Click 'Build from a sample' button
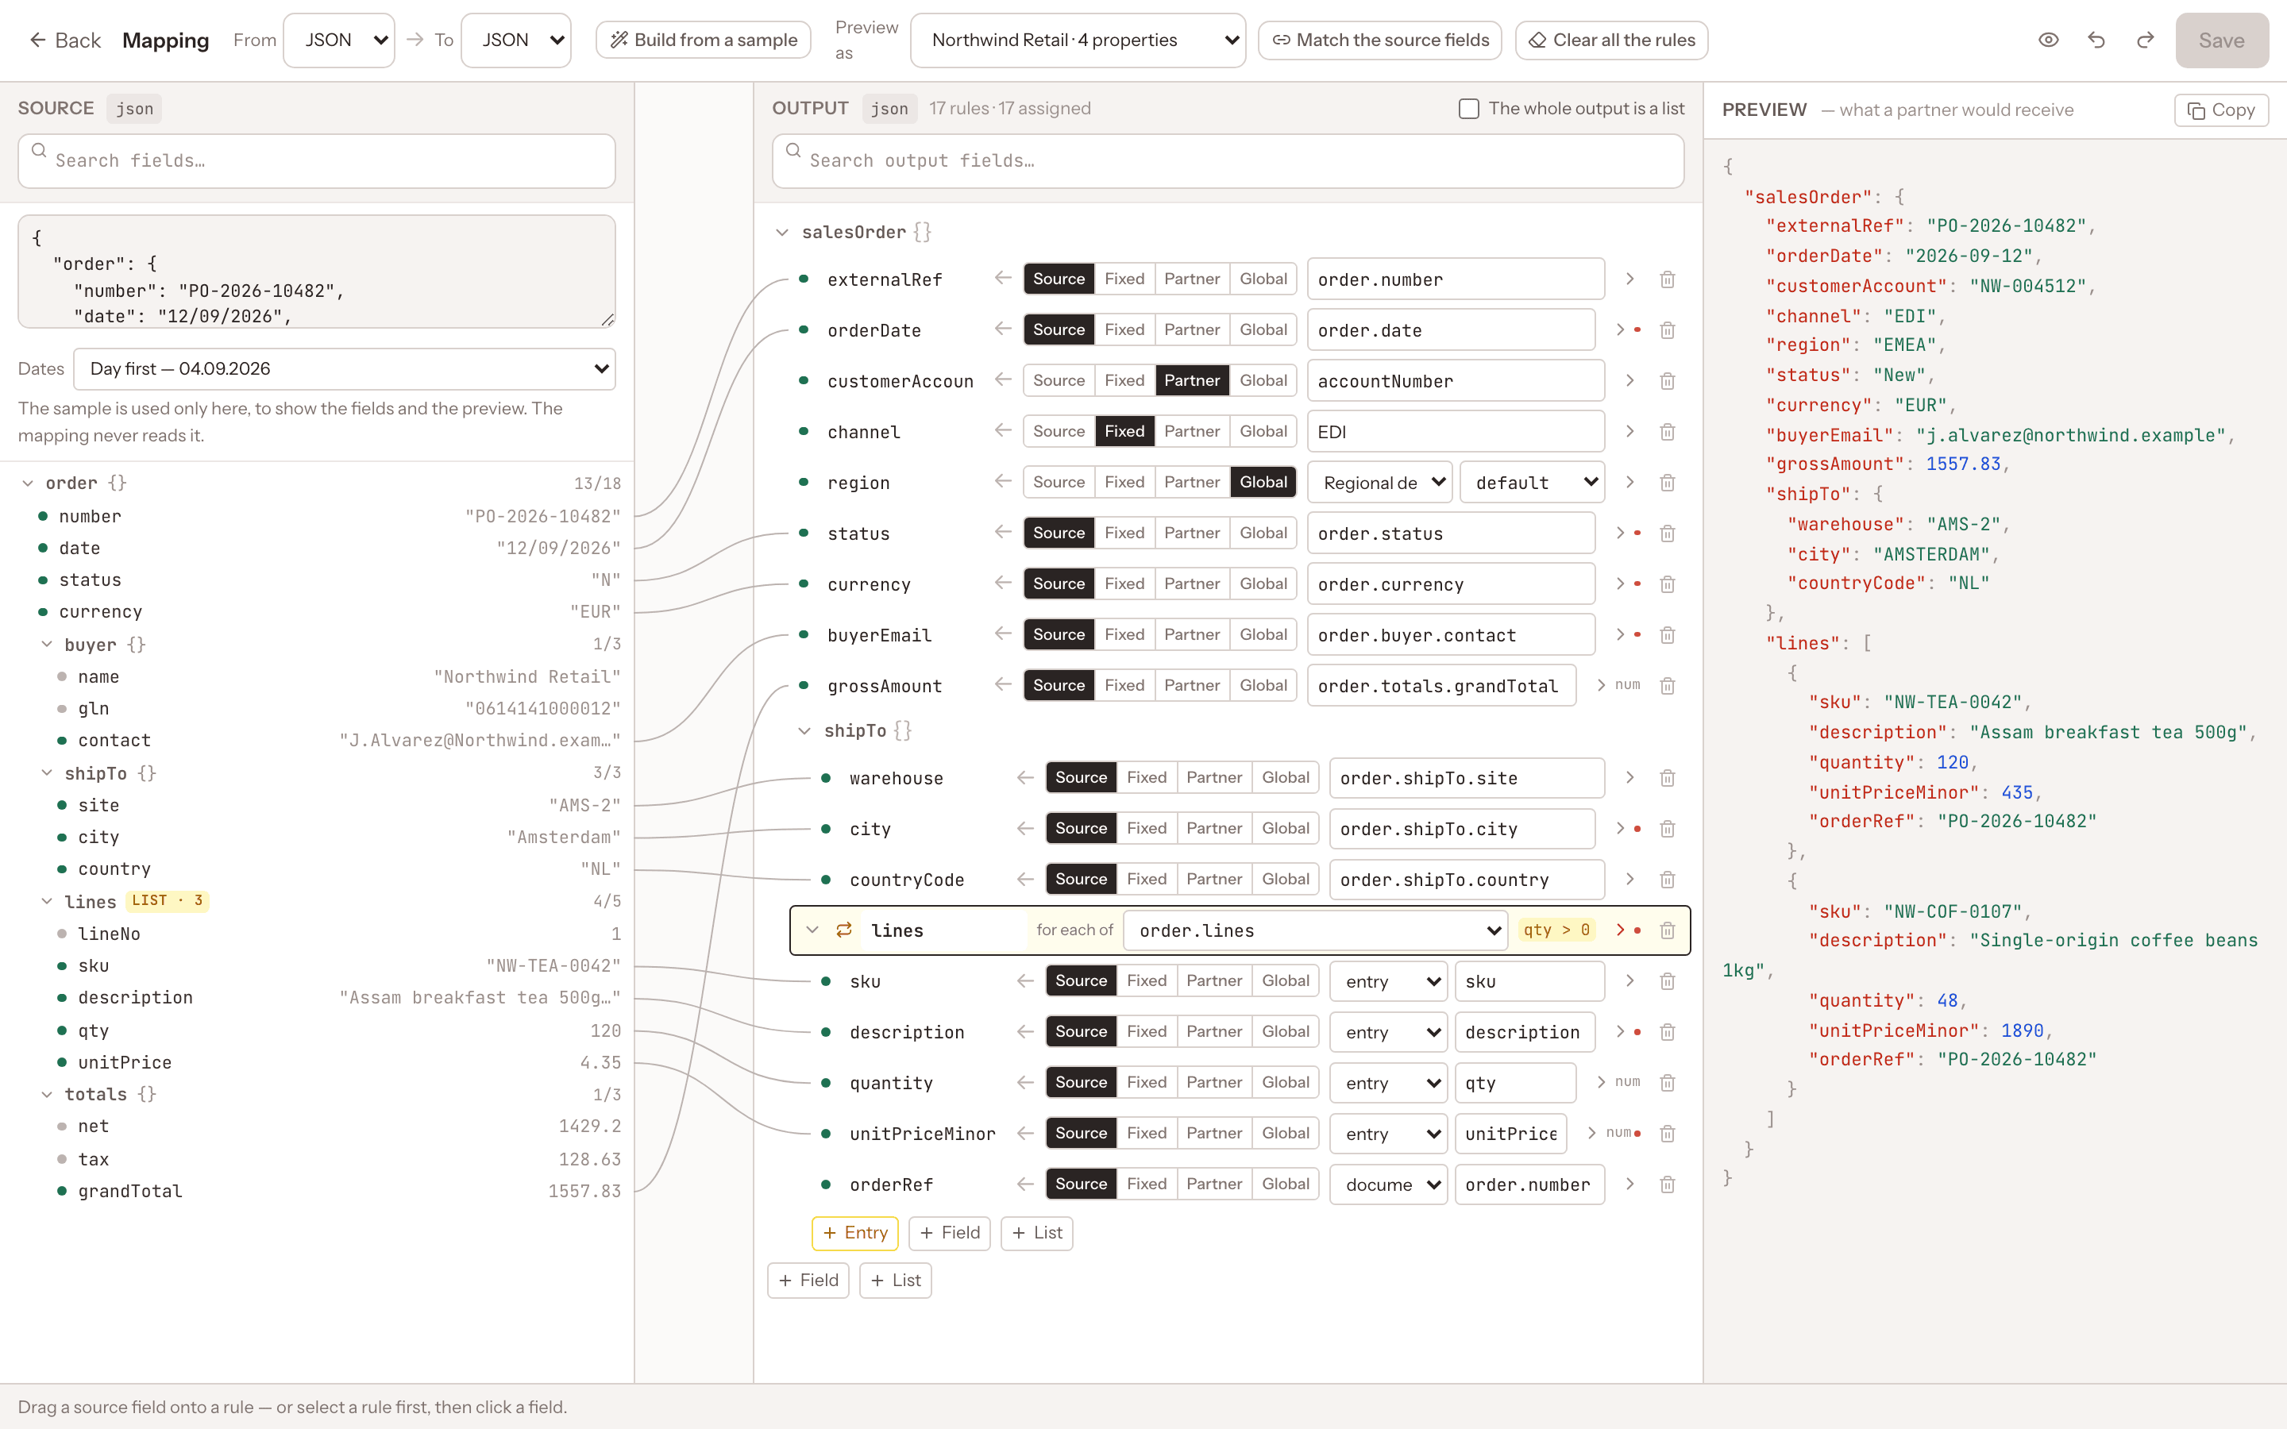Screen dimensions: 2287x1429 pyautogui.click(x=703, y=40)
